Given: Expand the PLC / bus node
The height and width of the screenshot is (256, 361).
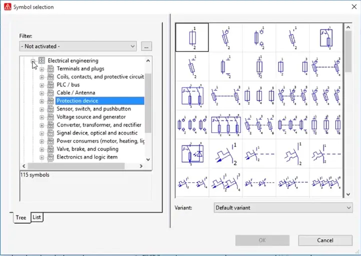Looking at the screenshot, I should coord(42,85).
